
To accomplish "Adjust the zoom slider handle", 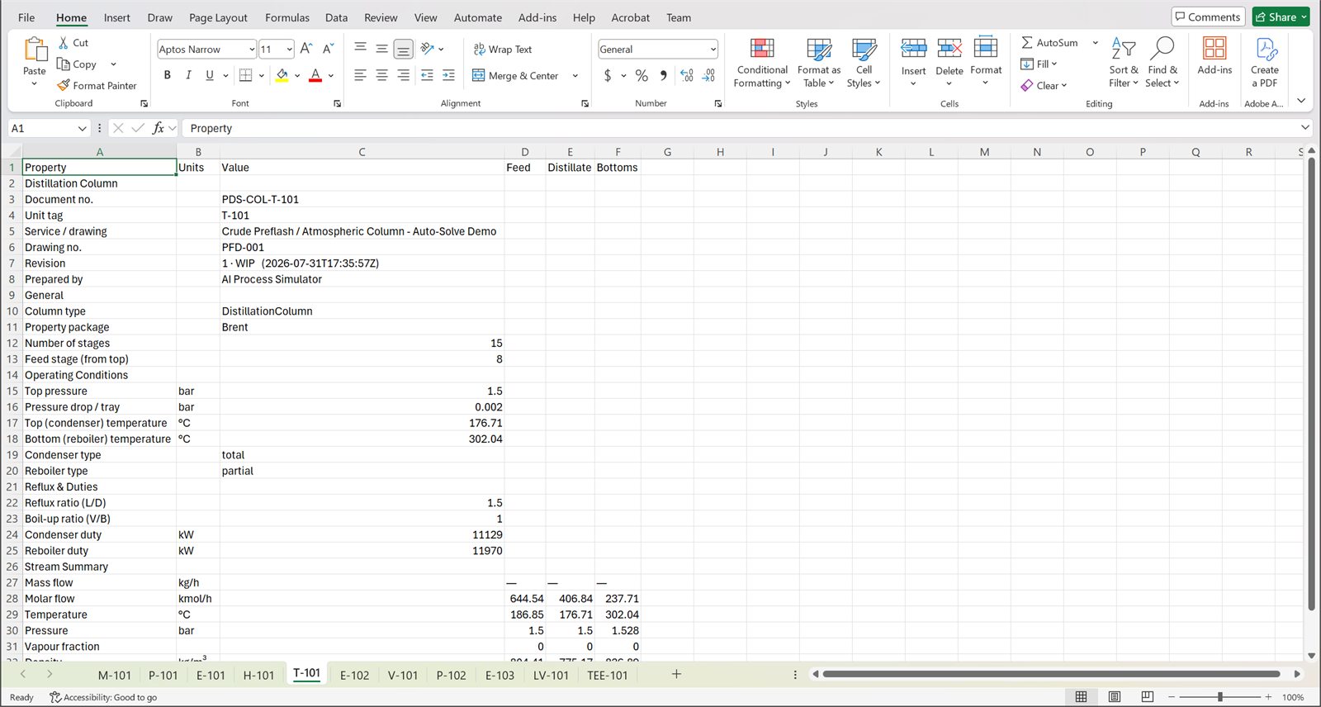I will tap(1219, 697).
